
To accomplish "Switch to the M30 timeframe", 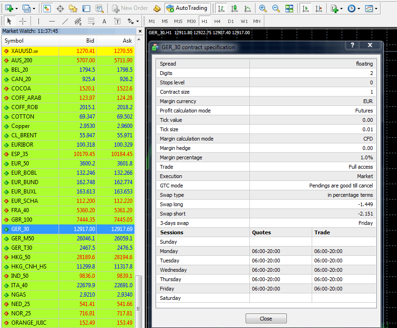I will tap(191, 21).
